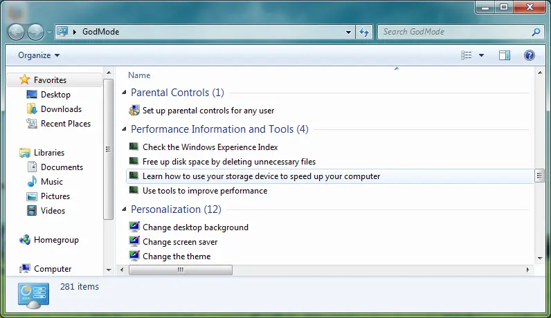Open the Organize menu
551x318 pixels.
(x=39, y=55)
